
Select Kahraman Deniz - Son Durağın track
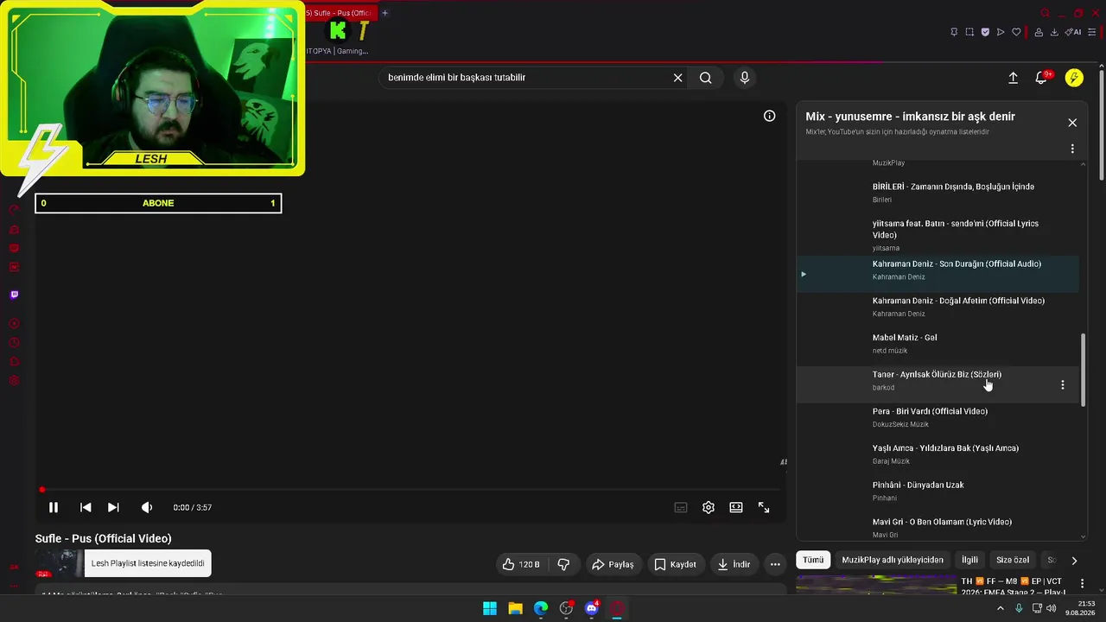click(x=938, y=274)
